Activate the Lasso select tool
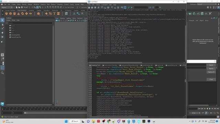220x124 pixels. [2, 24]
